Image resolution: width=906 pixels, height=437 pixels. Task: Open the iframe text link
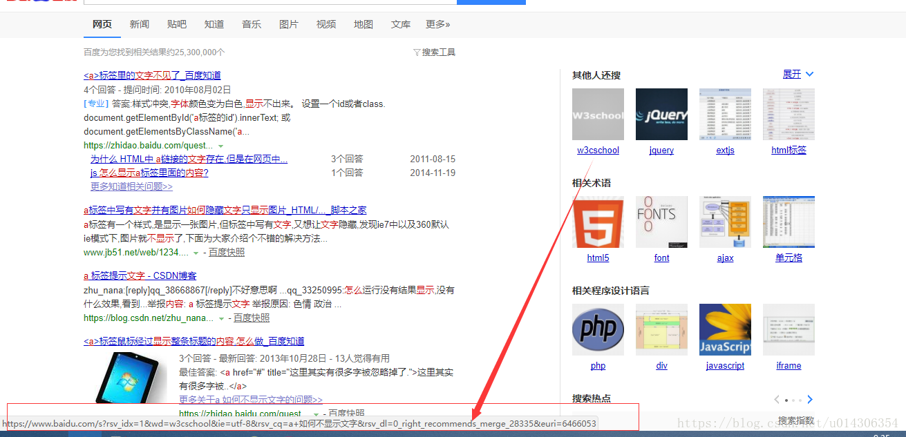[789, 365]
